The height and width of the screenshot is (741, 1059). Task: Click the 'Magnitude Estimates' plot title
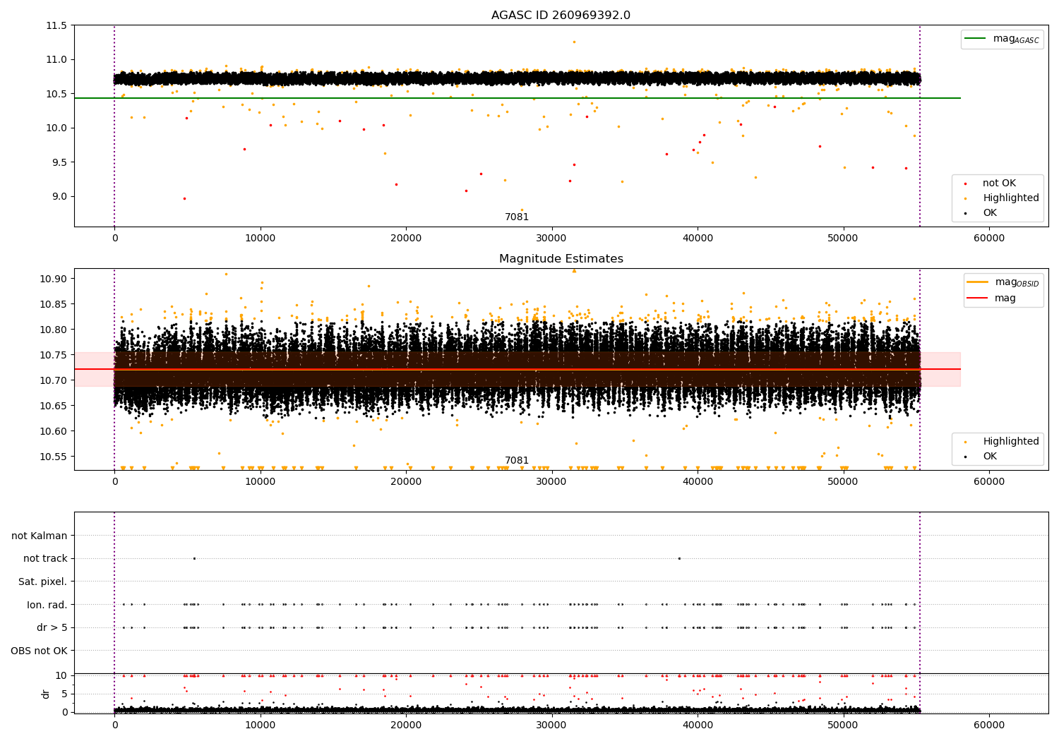click(x=561, y=259)
